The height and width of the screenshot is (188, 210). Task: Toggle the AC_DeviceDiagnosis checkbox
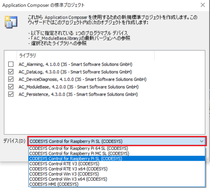click(11, 79)
